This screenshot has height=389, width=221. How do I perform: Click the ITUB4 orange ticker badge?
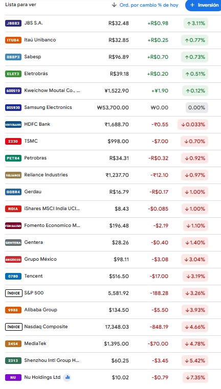(x=13, y=40)
